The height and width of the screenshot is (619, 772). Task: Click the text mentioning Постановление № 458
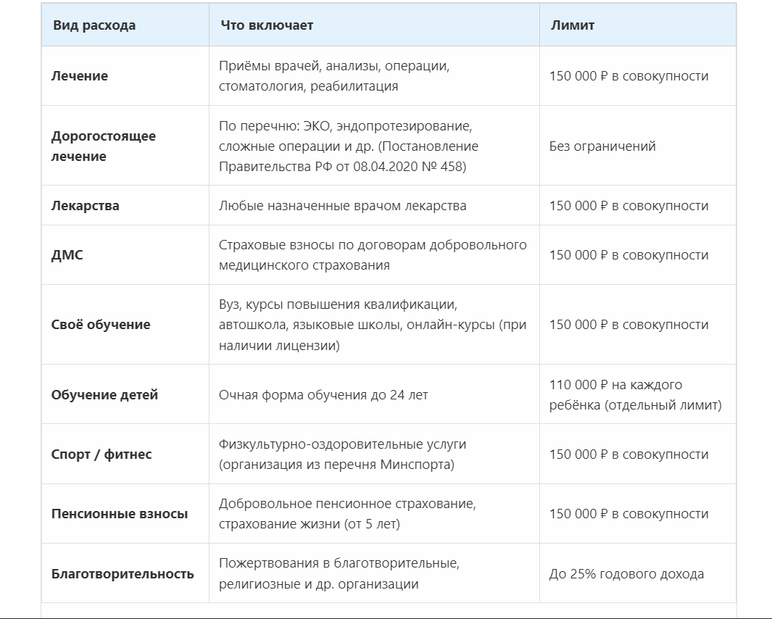point(349,146)
